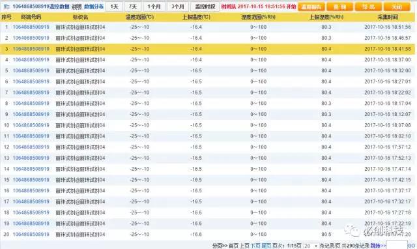Select timestamp 2017-10-16 18:17:04
417x249 pixels.
tap(388, 104)
